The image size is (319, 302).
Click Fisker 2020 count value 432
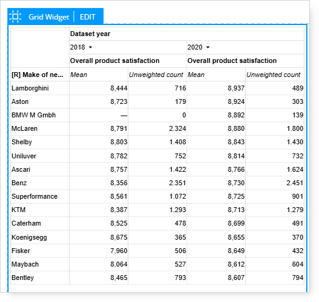click(298, 251)
